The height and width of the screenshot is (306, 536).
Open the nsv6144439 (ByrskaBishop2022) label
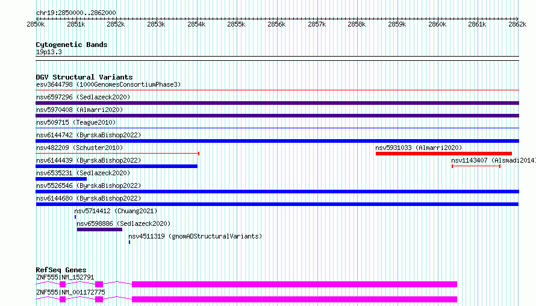coord(89,160)
